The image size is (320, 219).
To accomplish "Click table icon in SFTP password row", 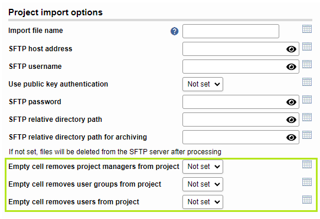I will (x=307, y=99).
